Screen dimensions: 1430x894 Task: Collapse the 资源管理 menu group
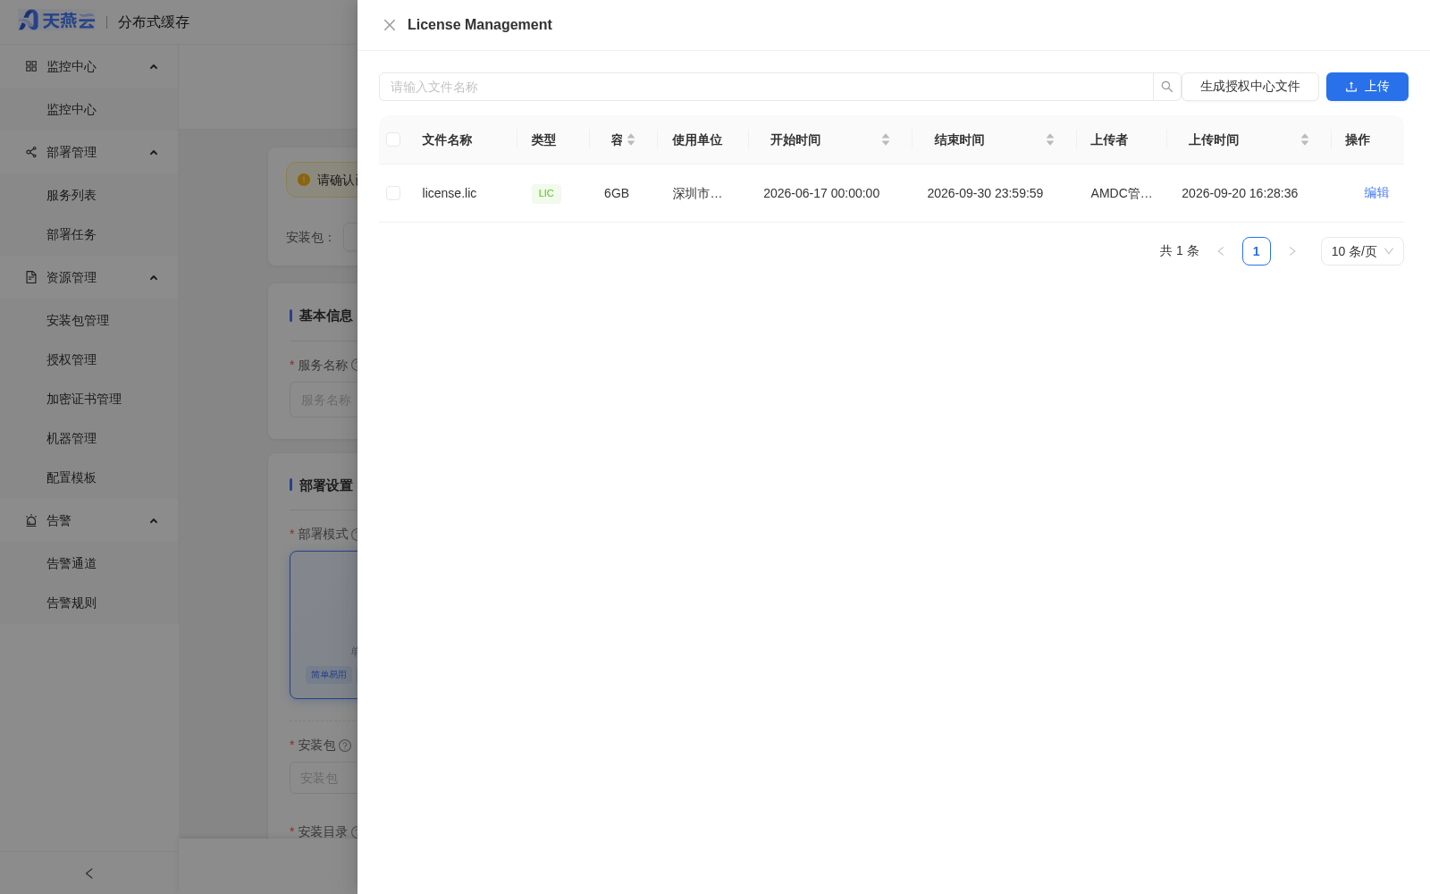pyautogui.click(x=89, y=277)
